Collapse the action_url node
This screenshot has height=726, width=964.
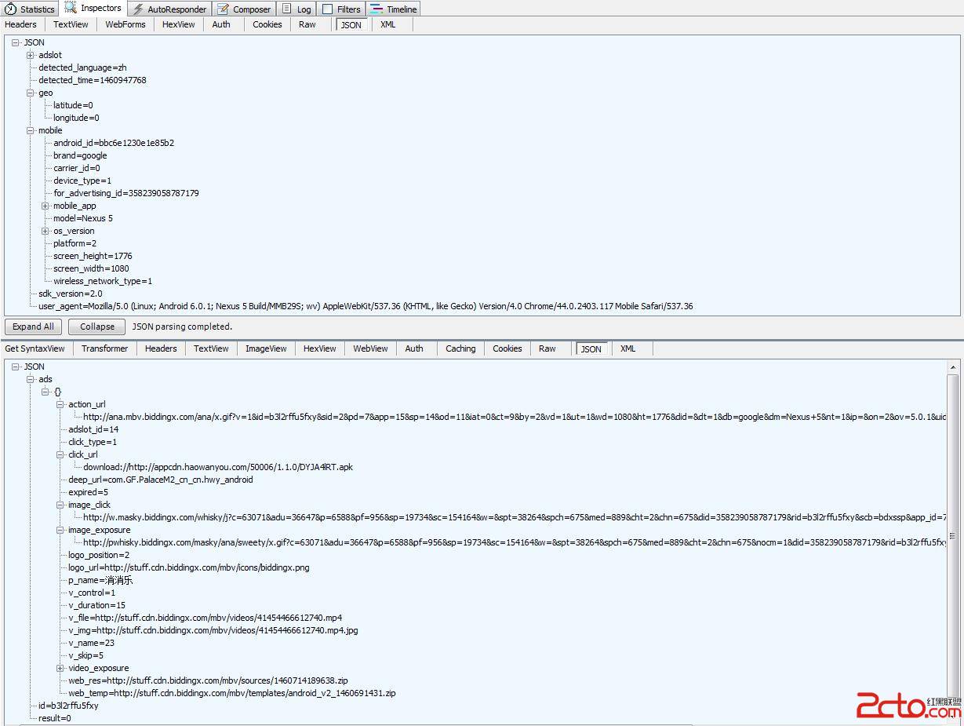60,404
